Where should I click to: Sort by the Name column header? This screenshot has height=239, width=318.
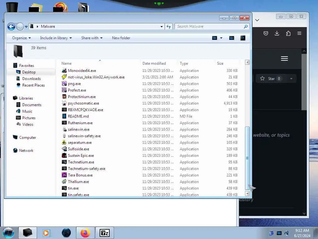pos(66,63)
